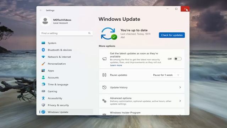Click the Accounts person icon
227x128 pixels.
click(43, 78)
